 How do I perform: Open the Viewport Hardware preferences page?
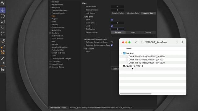click(59, 10)
